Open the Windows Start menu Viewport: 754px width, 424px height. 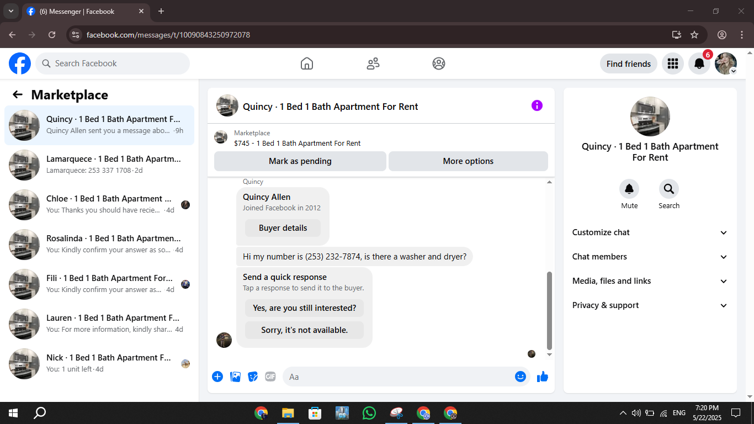click(x=13, y=413)
